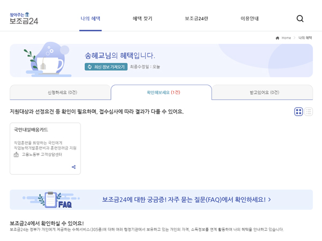Open the 국민내일배움카드 card title
The image size is (322, 241).
[x=31, y=130]
